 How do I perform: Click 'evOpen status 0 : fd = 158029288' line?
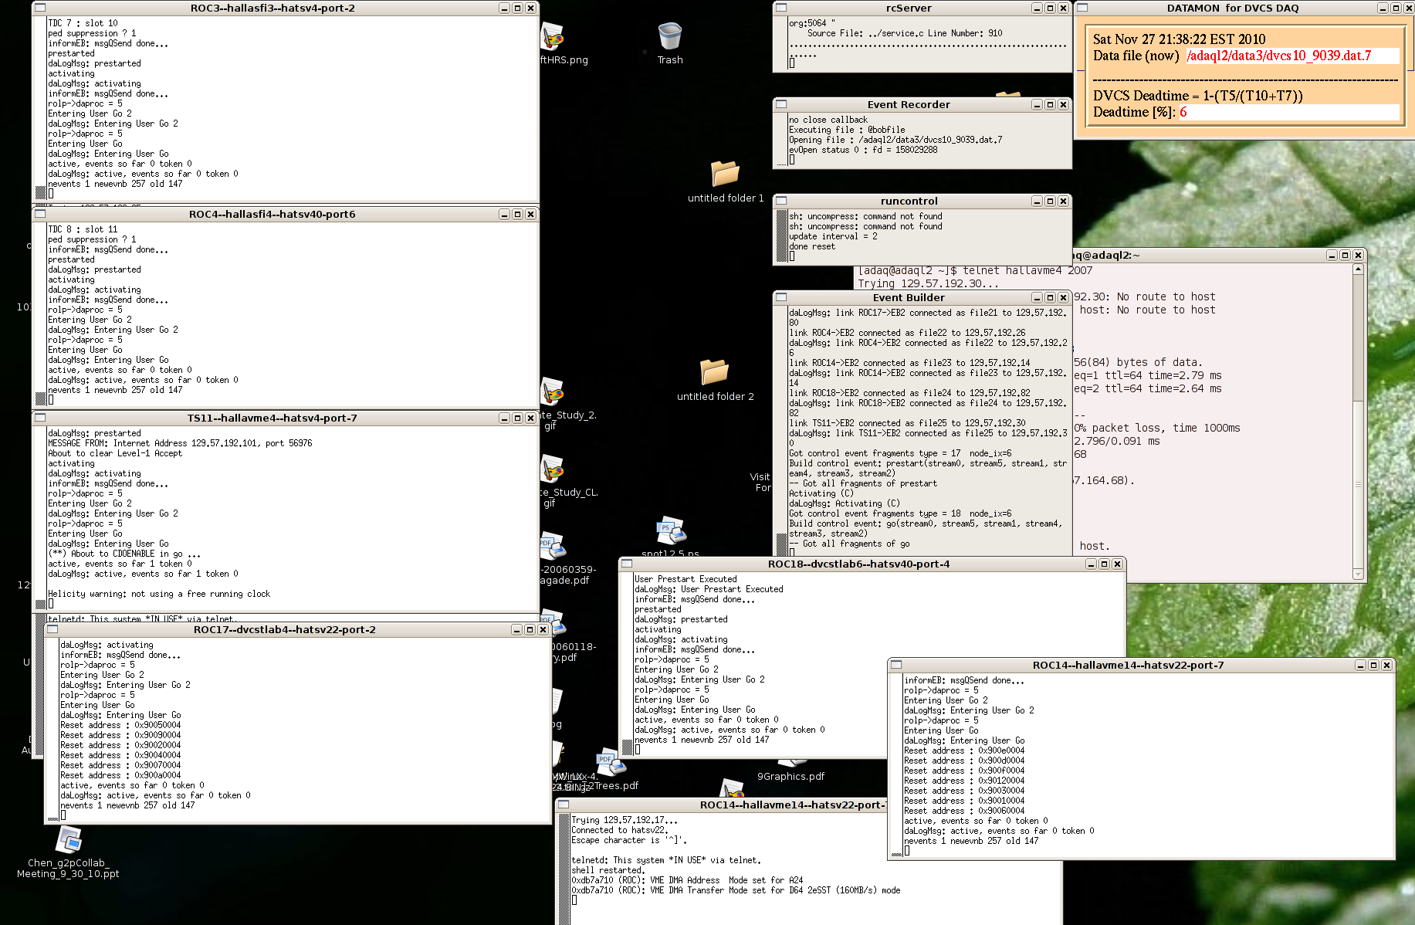[x=863, y=150]
